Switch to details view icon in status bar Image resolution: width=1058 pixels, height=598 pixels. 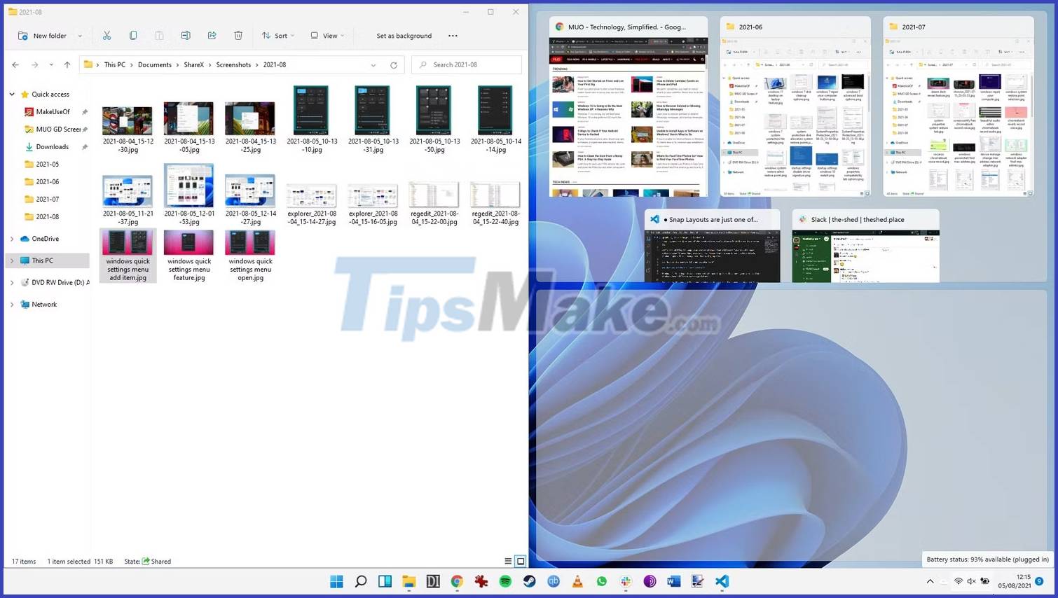508,562
